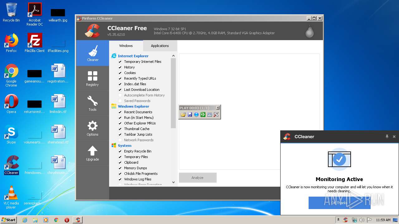Enable Network Passwords cleaning

point(120,140)
